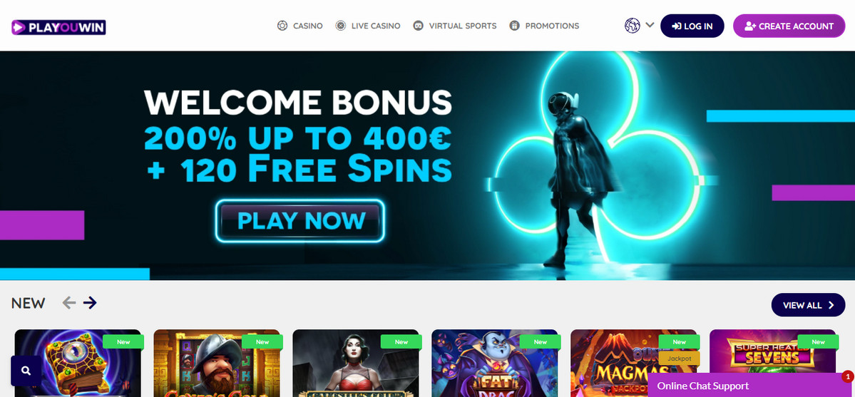Open the game search magnifier button
This screenshot has width=855, height=397.
26,371
